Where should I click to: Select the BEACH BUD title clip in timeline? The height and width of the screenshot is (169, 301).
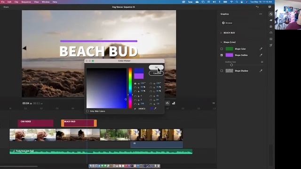pos(79,123)
